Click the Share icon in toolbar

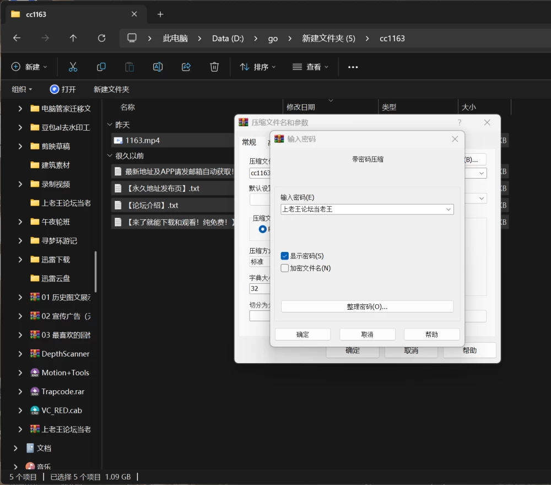[x=186, y=67]
